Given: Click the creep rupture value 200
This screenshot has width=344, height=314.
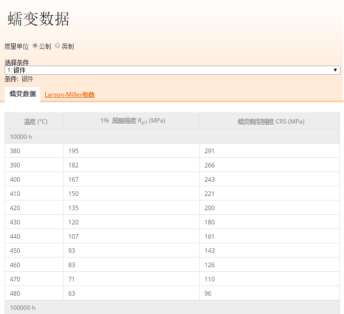Looking at the screenshot, I should [209, 208].
